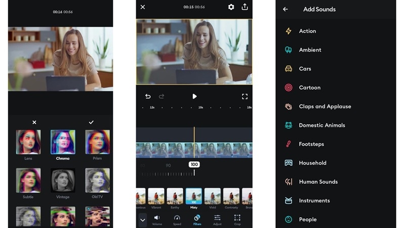Confirm the effect with the checkmark
405x228 pixels.
[91, 122]
